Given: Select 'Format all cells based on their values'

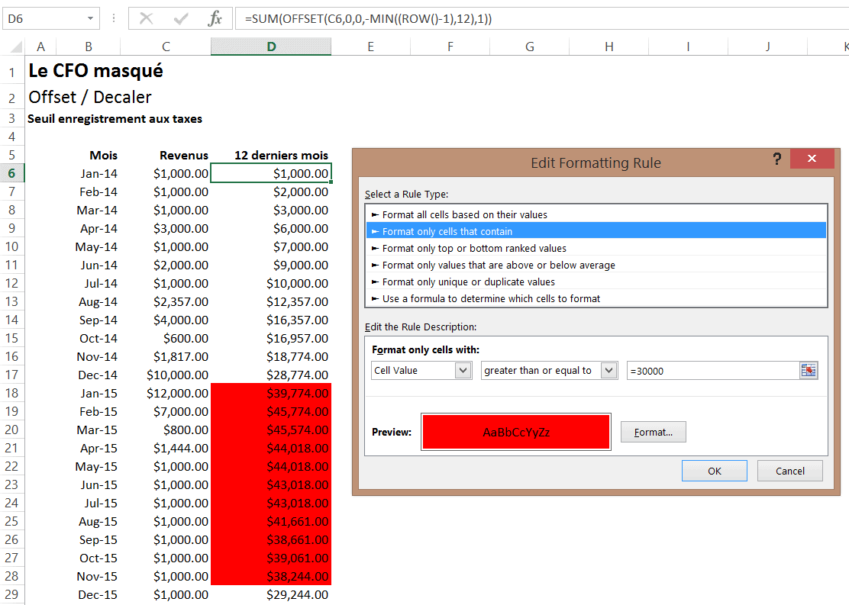Looking at the screenshot, I should [x=464, y=214].
